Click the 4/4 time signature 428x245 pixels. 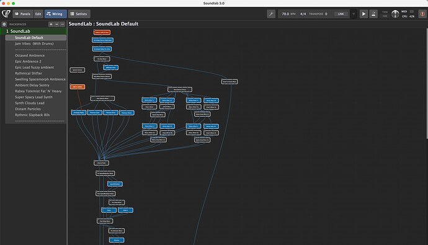303,14
